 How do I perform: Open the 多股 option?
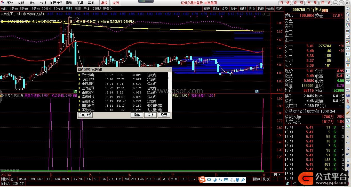point(225,9)
